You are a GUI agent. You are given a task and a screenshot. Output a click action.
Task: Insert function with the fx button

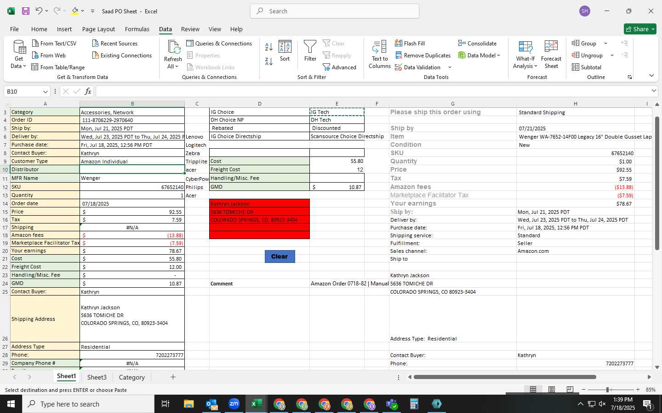[x=88, y=91]
